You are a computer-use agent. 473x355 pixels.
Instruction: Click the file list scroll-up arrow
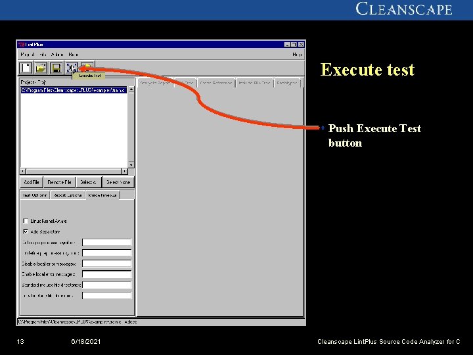click(x=131, y=89)
